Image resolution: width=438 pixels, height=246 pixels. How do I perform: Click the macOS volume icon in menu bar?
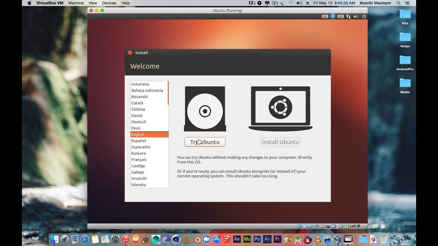pos(299,3)
